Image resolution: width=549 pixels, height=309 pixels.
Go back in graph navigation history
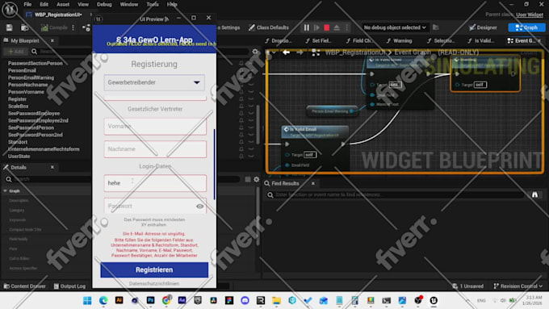[x=286, y=52]
